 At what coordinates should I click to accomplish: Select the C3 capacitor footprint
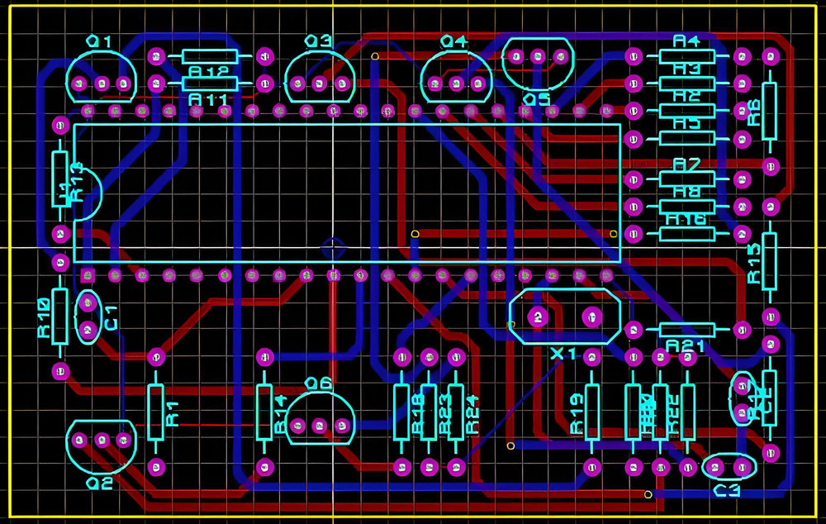click(x=729, y=467)
